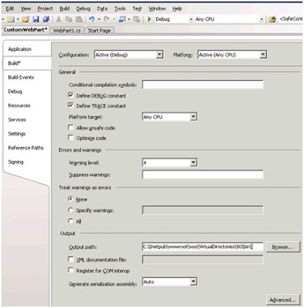The width and height of the screenshot is (304, 308).
Task: Open the Warning level dropdown
Action: (x=193, y=162)
